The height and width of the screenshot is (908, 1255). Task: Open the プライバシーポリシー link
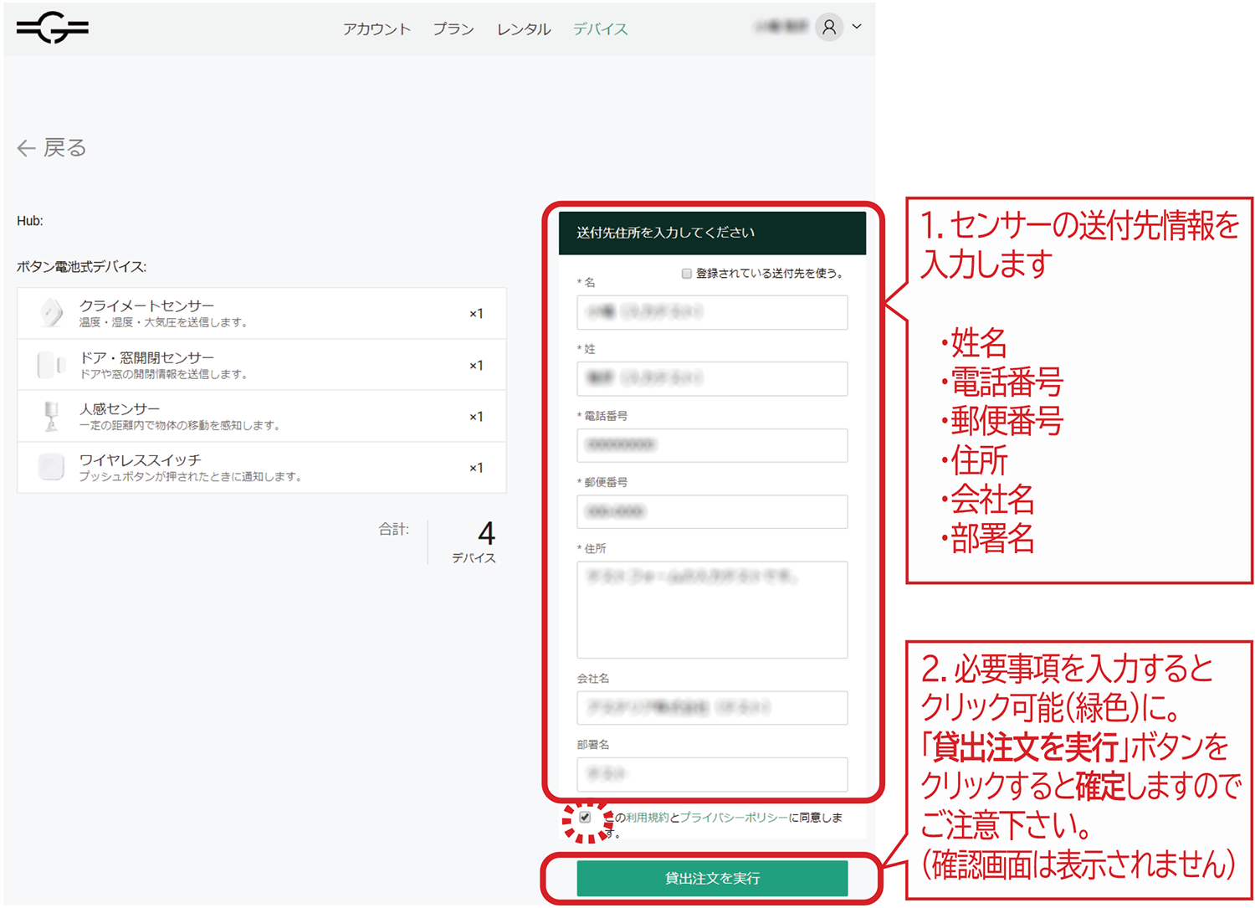pyautogui.click(x=734, y=818)
